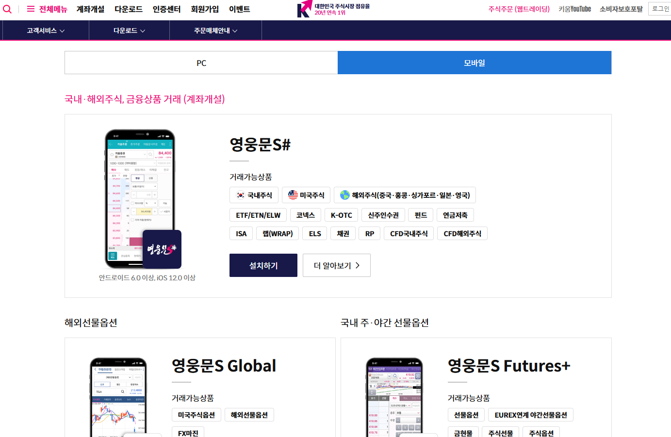Click the 로그인 button
Screen dimensions: 671x437
[x=660, y=9]
